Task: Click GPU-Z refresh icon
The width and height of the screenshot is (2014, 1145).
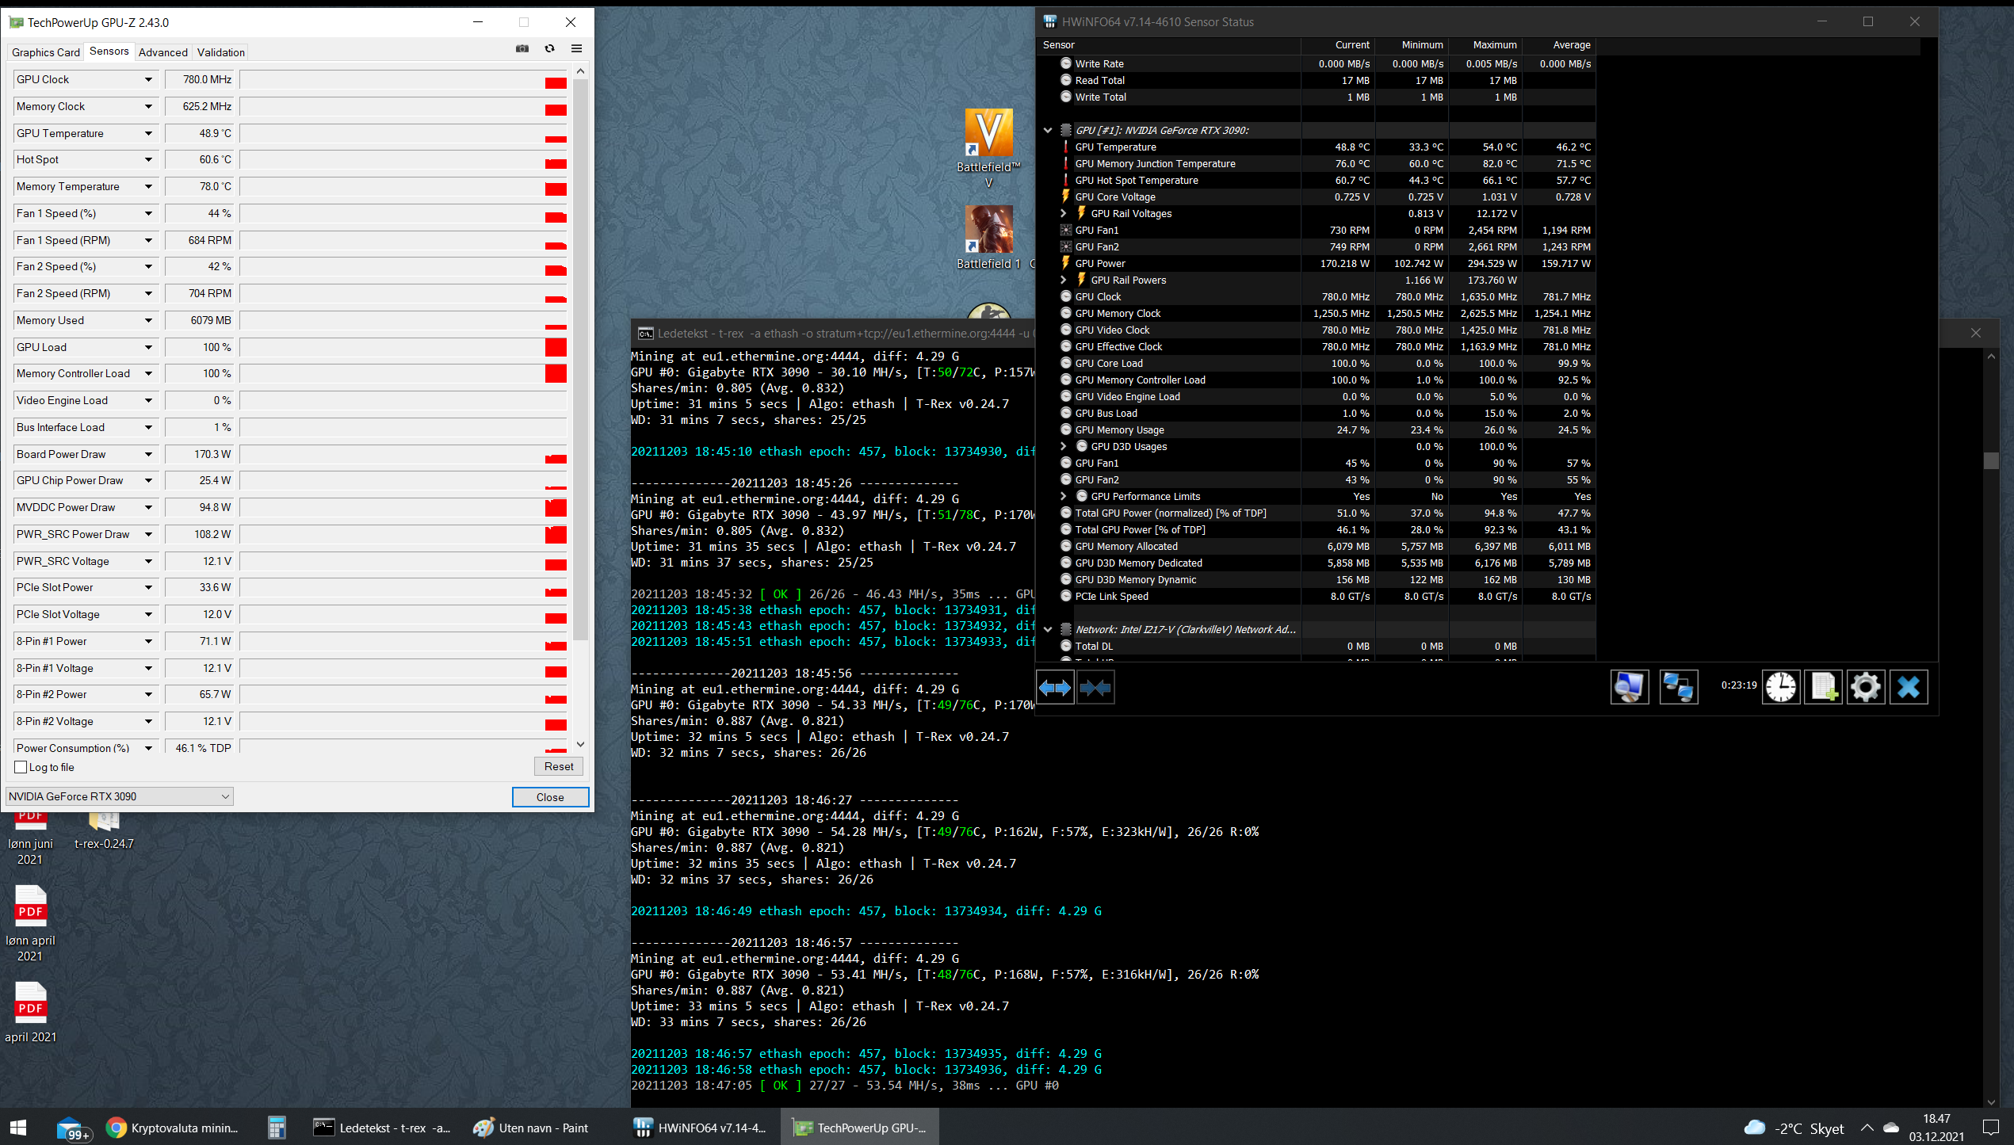Action: [549, 49]
